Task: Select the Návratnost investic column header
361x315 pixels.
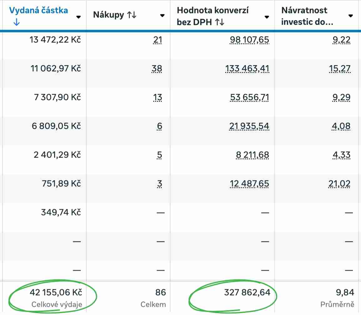Action: click(x=307, y=16)
